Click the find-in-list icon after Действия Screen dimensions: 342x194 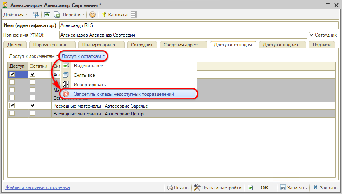[36, 15]
